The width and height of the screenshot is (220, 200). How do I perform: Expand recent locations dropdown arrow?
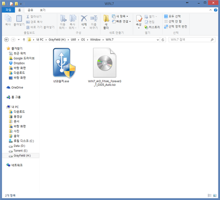tap(18, 40)
